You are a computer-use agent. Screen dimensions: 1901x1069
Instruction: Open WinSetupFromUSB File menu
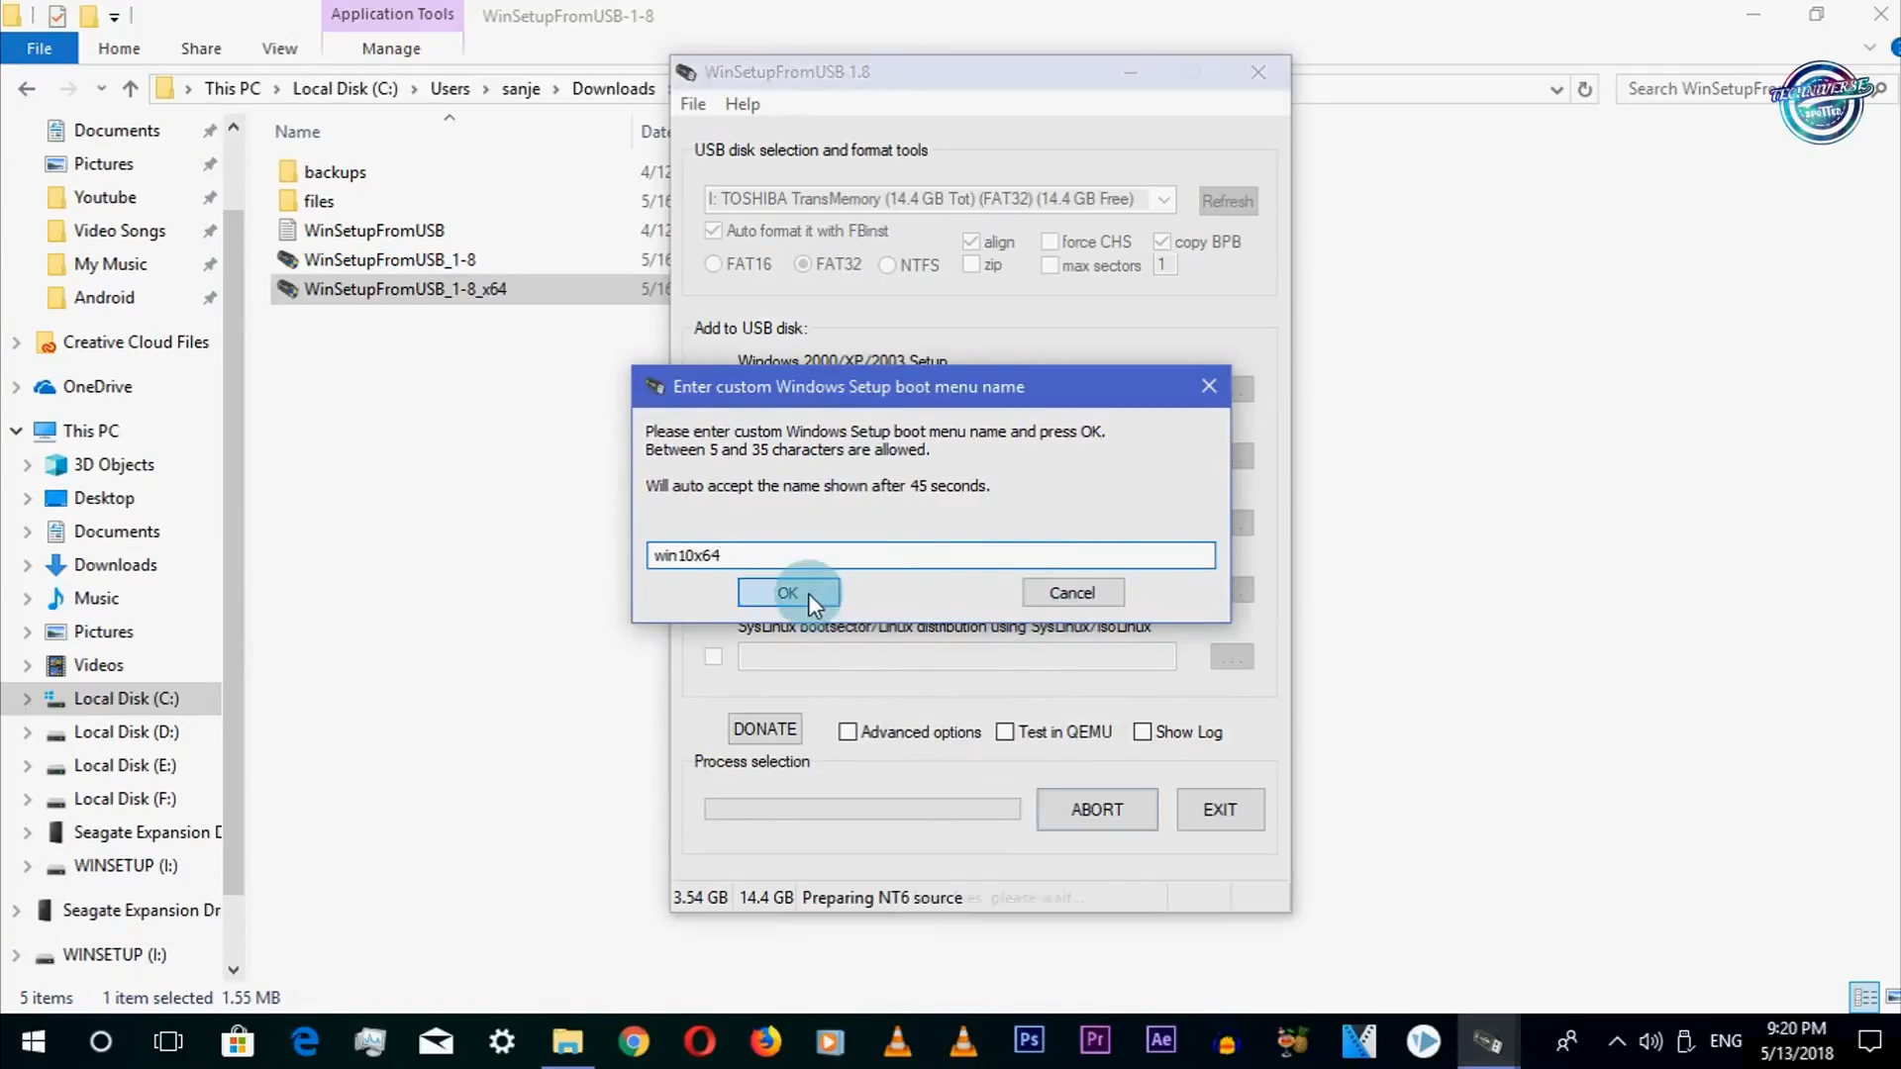click(693, 104)
